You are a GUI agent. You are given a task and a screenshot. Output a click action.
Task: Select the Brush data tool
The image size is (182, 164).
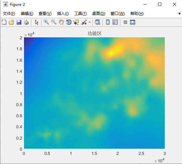click(84, 22)
